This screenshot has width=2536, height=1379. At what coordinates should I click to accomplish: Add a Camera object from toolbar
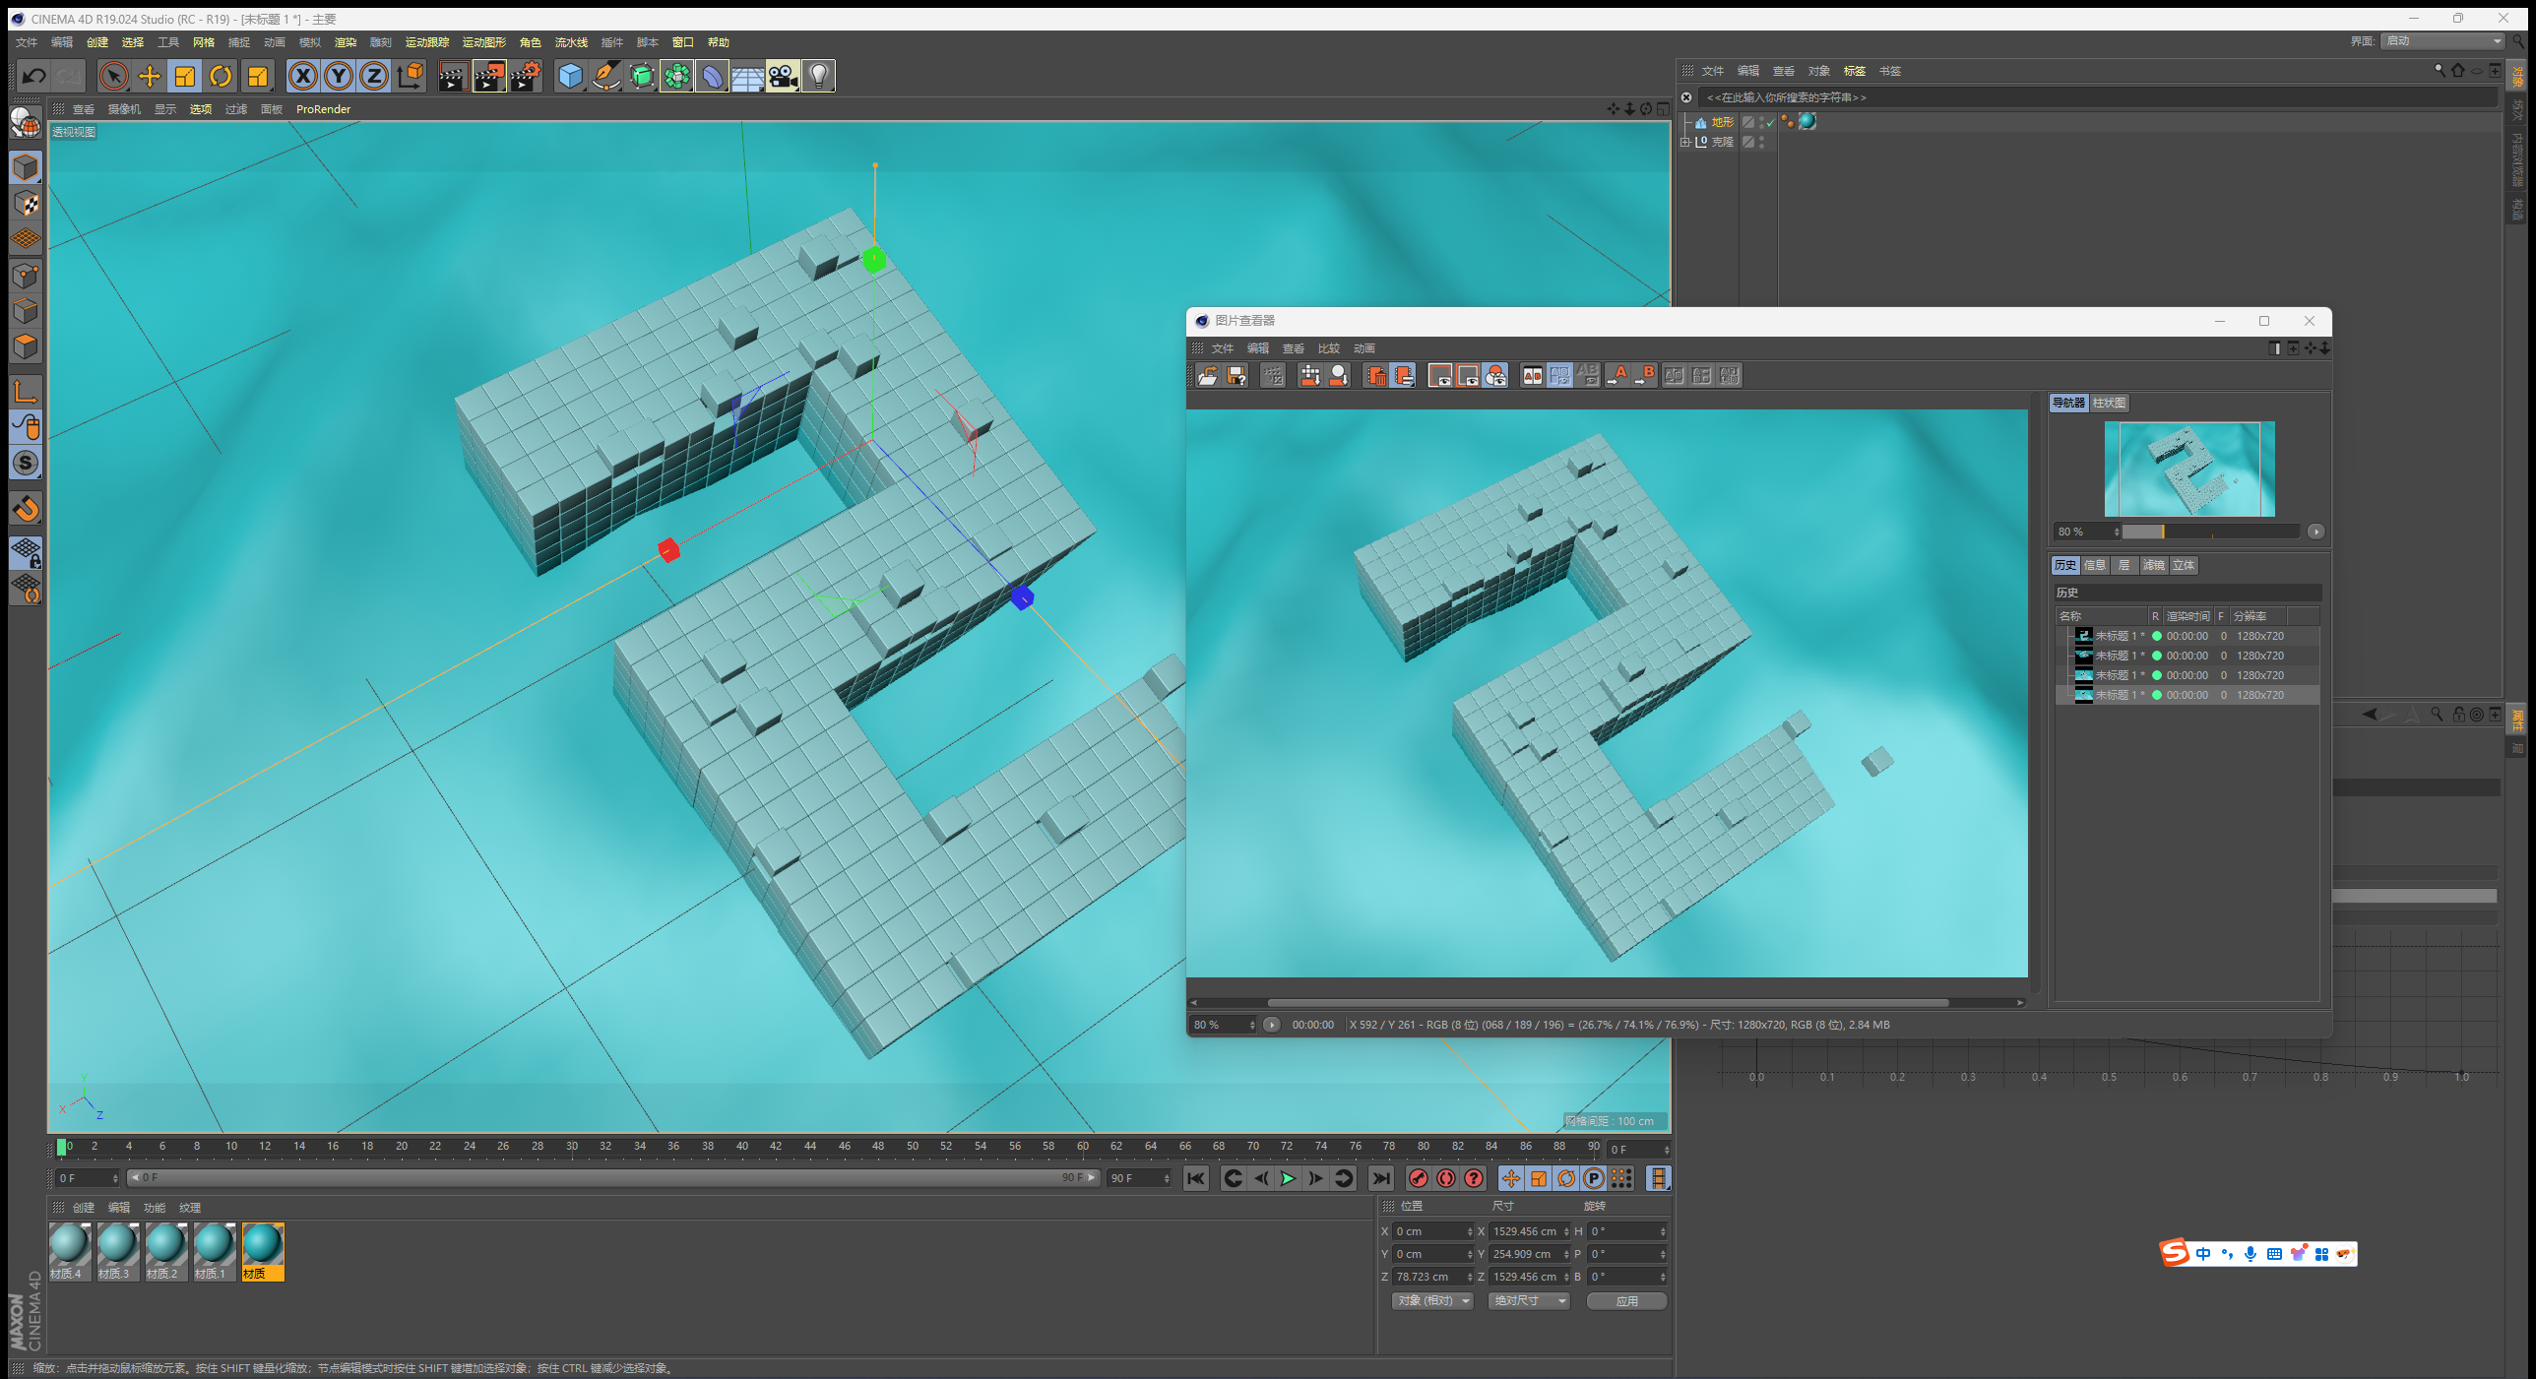[783, 76]
